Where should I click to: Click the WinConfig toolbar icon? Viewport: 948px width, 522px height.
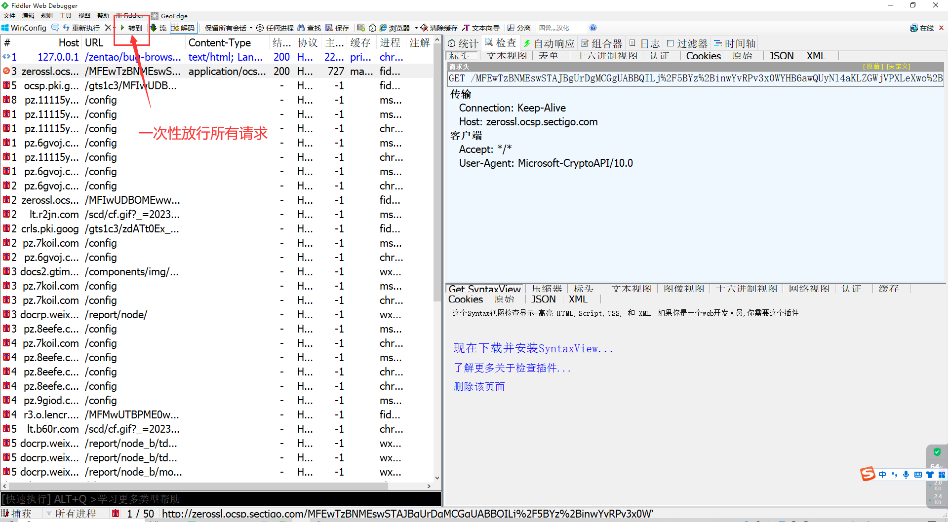tap(24, 28)
